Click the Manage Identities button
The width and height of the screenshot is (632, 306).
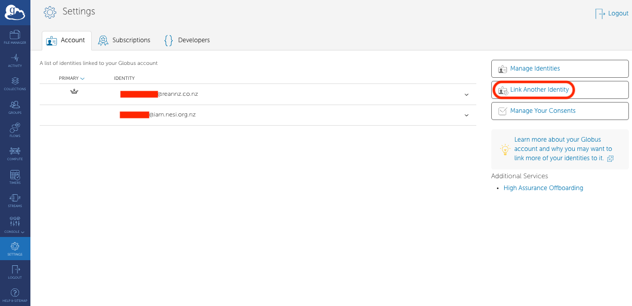point(559,69)
